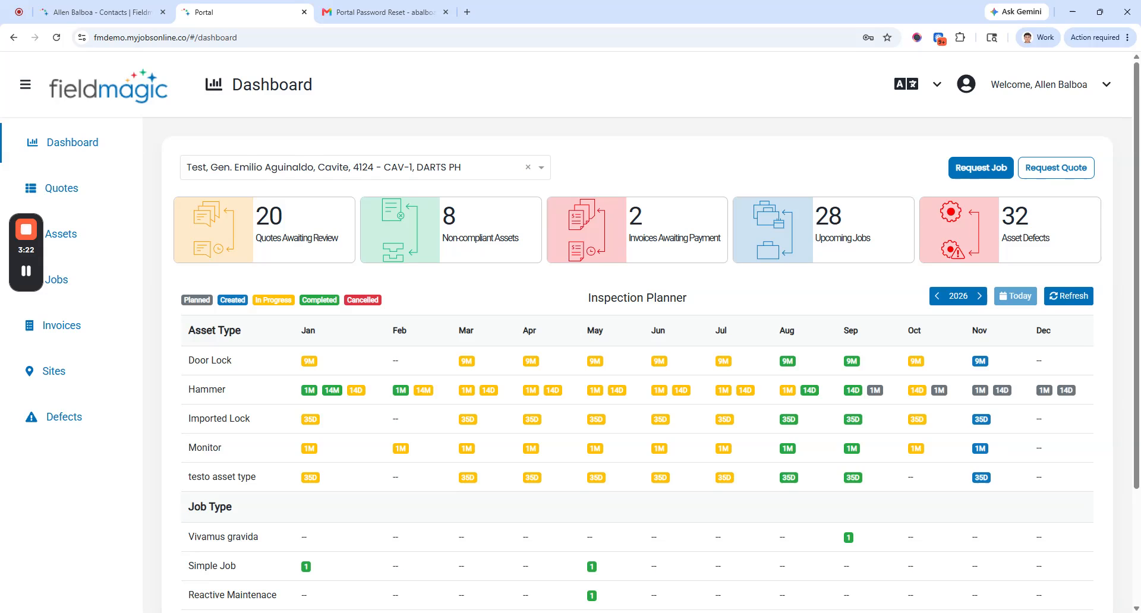This screenshot has width=1141, height=613.
Task: Click the language translate icon
Action: click(x=906, y=84)
